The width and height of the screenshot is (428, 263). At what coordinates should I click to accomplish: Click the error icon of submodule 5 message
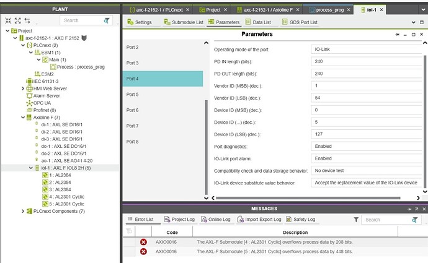[x=143, y=252]
